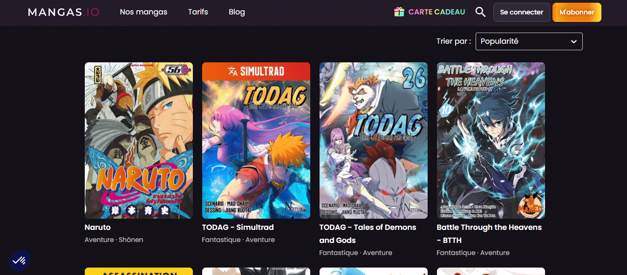The width and height of the screenshot is (627, 275).
Task: Click the 'Aventure · Shōnen' genre text
Action: point(114,240)
